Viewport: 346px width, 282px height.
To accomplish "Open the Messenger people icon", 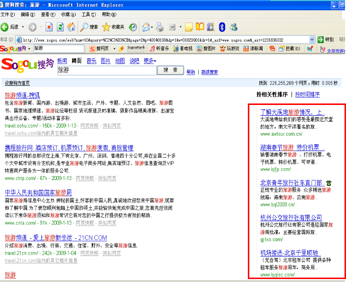I will point(234,27).
